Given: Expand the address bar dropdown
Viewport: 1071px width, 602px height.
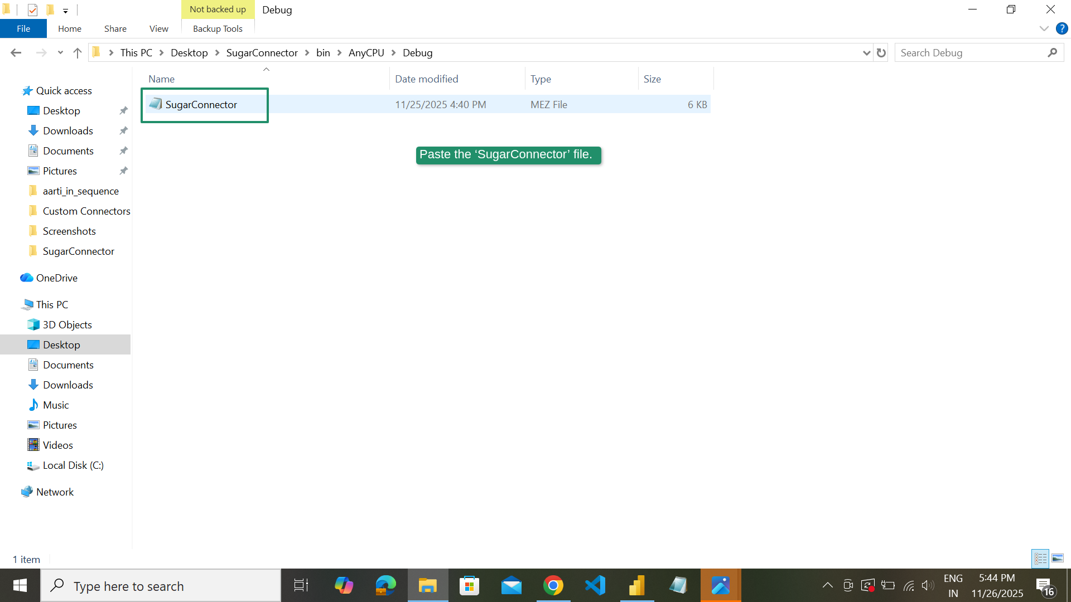Looking at the screenshot, I should (866, 52).
